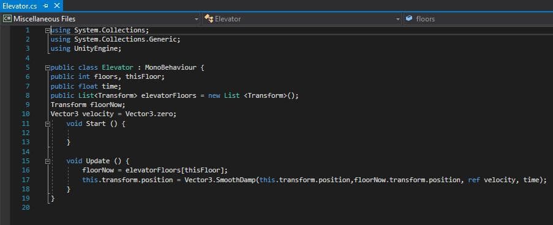Click on 'public float time;' line
This screenshot has width=553, height=225.
(x=86, y=86)
